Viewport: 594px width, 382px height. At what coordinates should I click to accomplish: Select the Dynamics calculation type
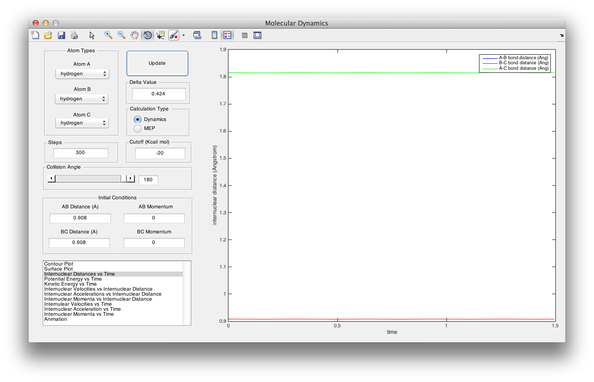[x=138, y=119]
